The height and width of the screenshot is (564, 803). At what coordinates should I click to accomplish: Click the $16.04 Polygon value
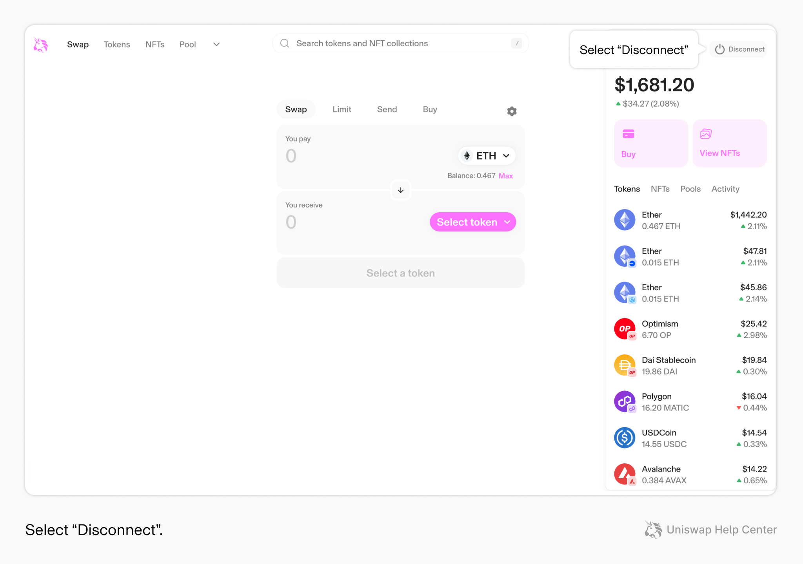754,396
